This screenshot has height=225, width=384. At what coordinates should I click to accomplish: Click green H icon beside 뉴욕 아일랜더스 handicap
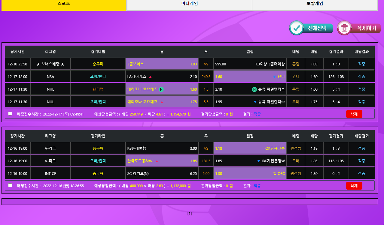(254, 89)
